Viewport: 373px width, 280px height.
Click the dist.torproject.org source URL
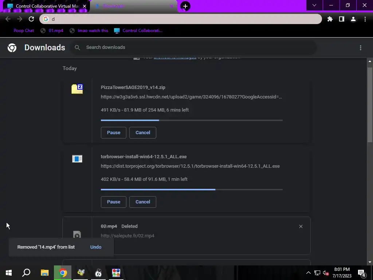click(190, 166)
